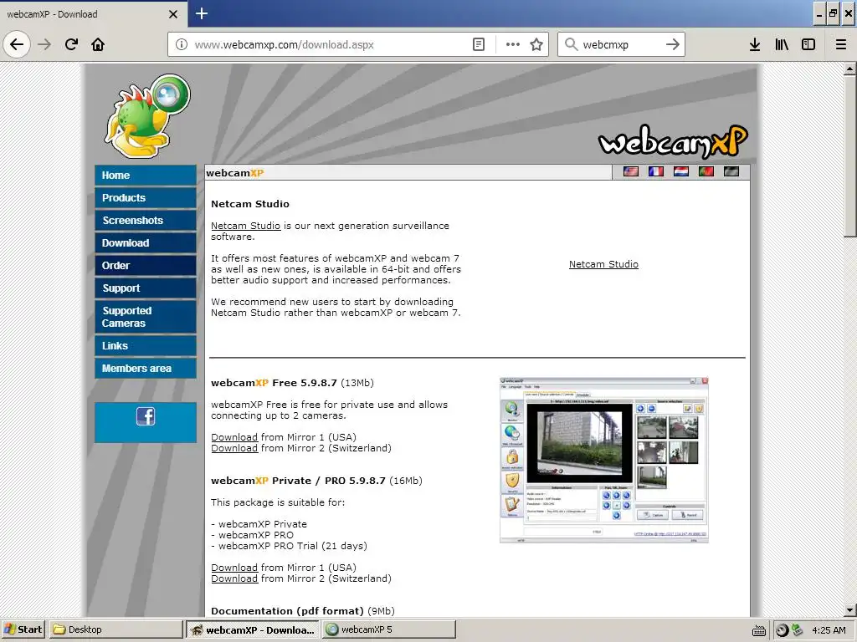Screen dimensions: 857x642
Task: Switch to webcamXP 5 taskbar window
Action: click(388, 629)
